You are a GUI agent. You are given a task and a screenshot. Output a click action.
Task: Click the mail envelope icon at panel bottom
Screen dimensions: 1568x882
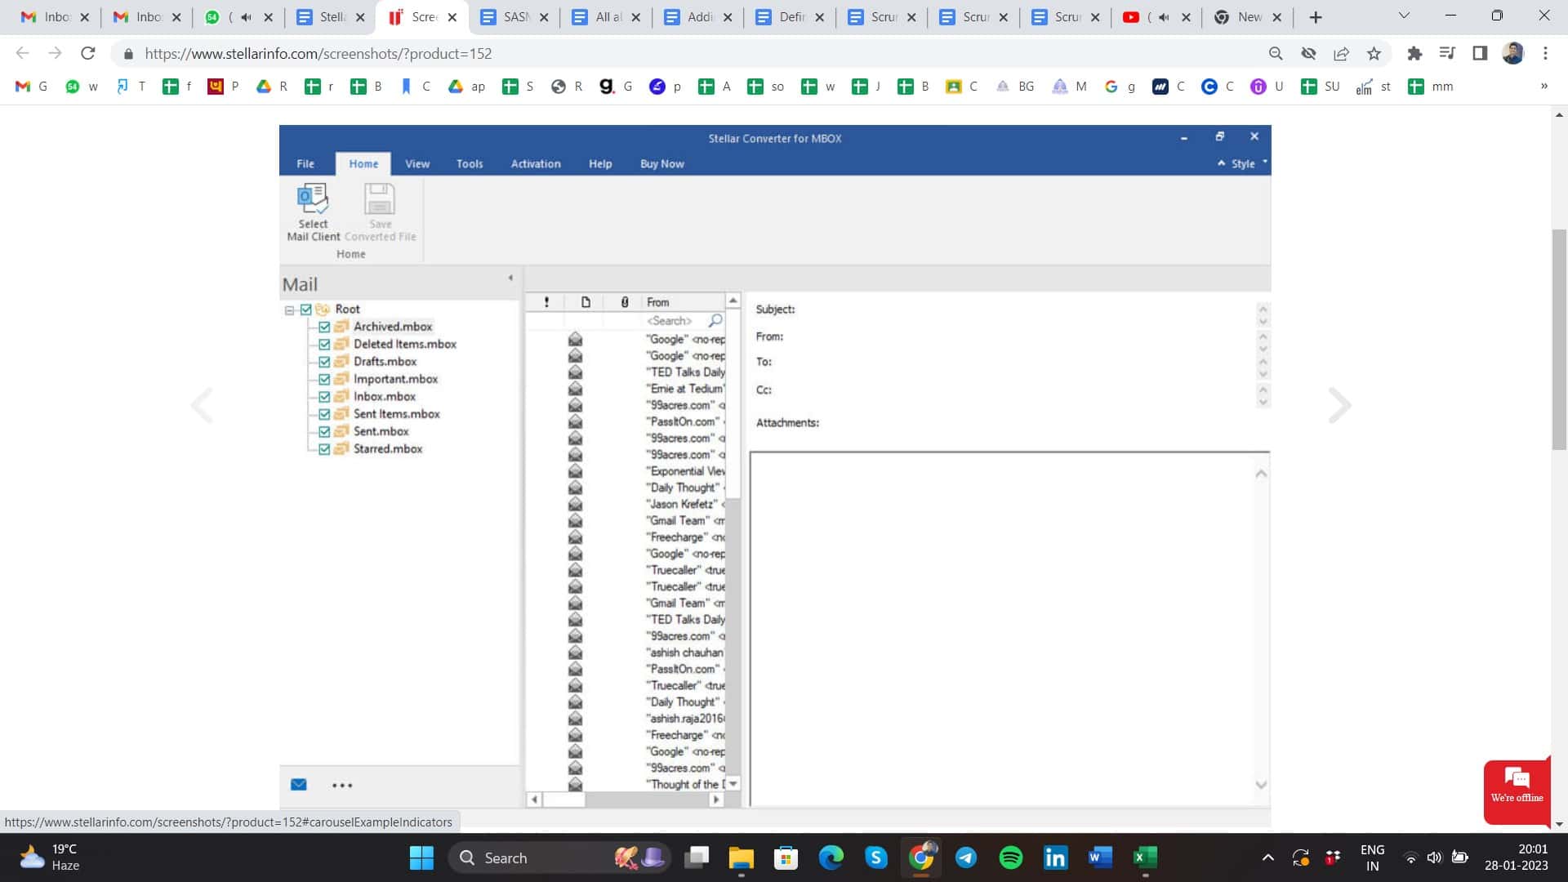(x=299, y=785)
